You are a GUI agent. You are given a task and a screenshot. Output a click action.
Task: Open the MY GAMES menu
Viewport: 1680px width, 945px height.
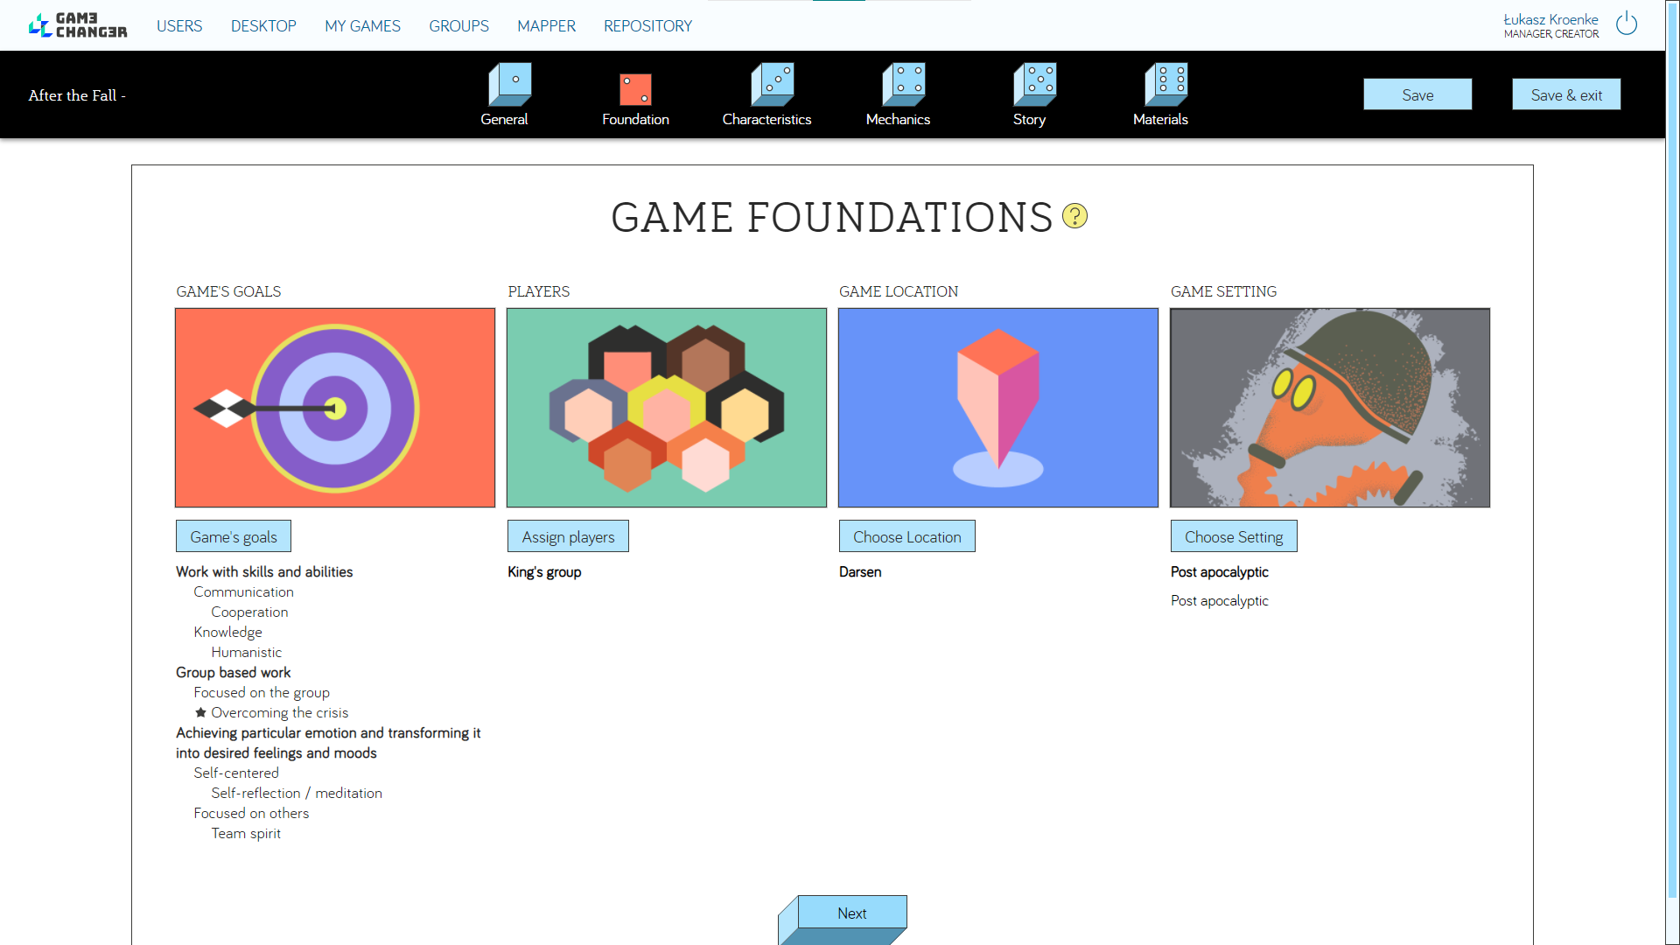pyautogui.click(x=362, y=26)
